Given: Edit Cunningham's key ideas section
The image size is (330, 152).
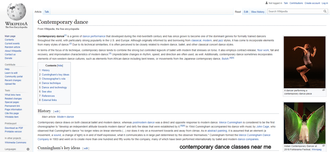Looking at the screenshot, I should (86, 148).
